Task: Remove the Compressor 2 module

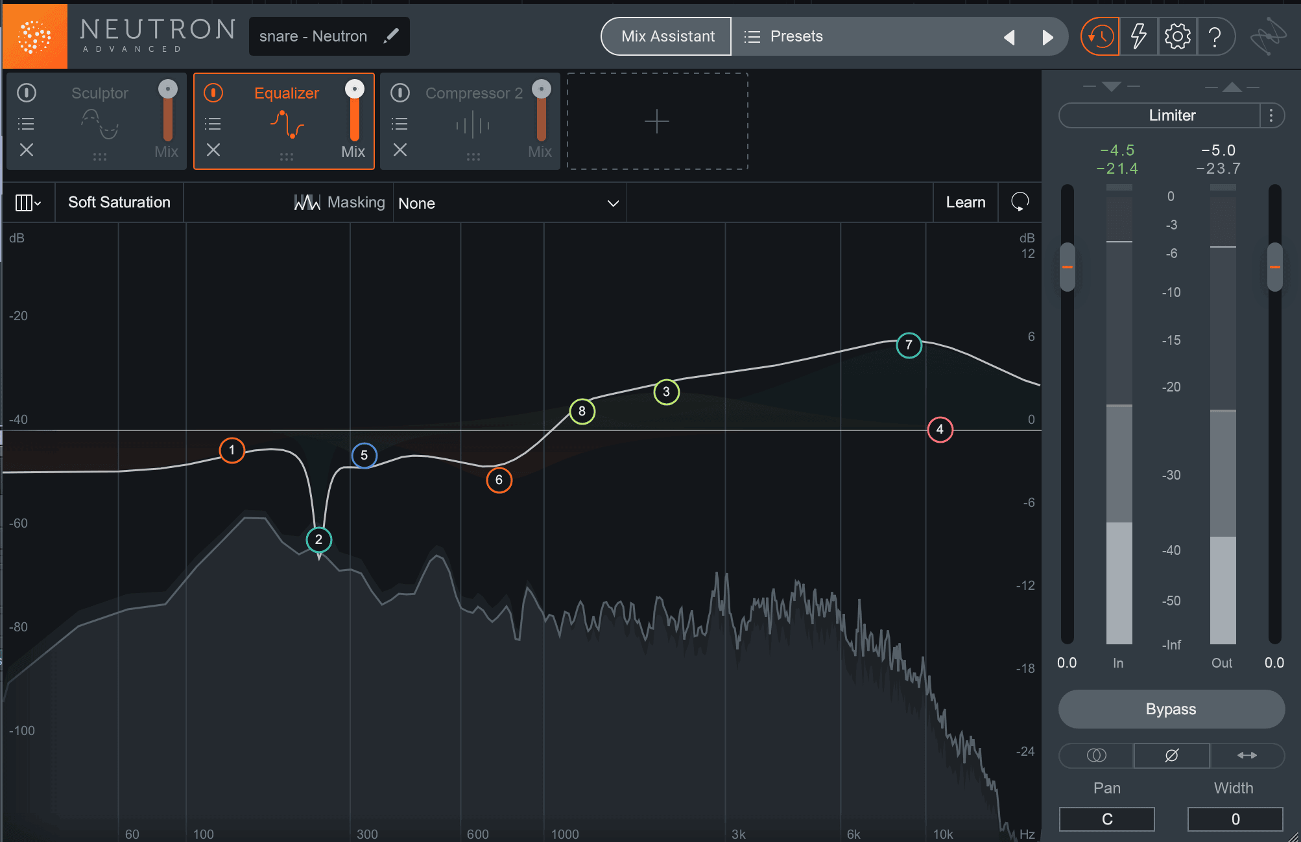Action: pyautogui.click(x=400, y=150)
